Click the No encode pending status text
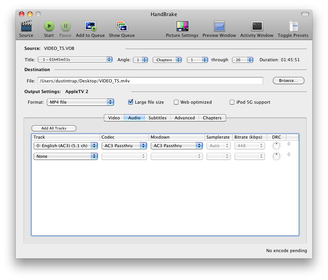Screen dimensions: 328x280 coord(287,251)
